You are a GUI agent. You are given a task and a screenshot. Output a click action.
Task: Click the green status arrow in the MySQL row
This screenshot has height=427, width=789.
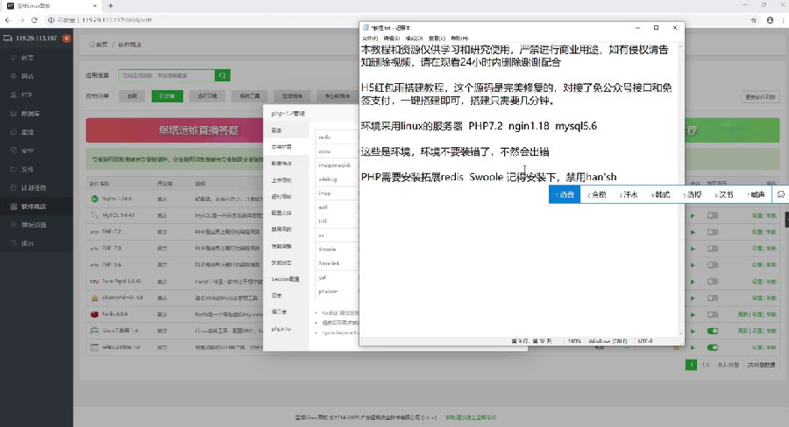pyautogui.click(x=693, y=216)
